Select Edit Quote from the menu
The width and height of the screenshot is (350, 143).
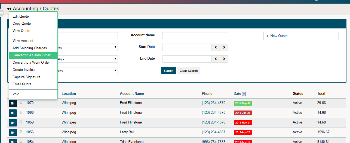(33, 16)
